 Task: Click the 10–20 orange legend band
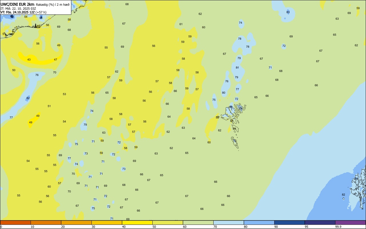(x=46, y=222)
